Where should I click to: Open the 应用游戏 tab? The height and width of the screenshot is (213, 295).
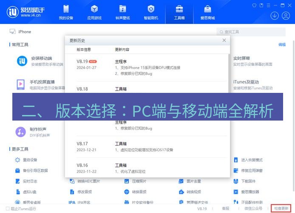tap(94, 12)
